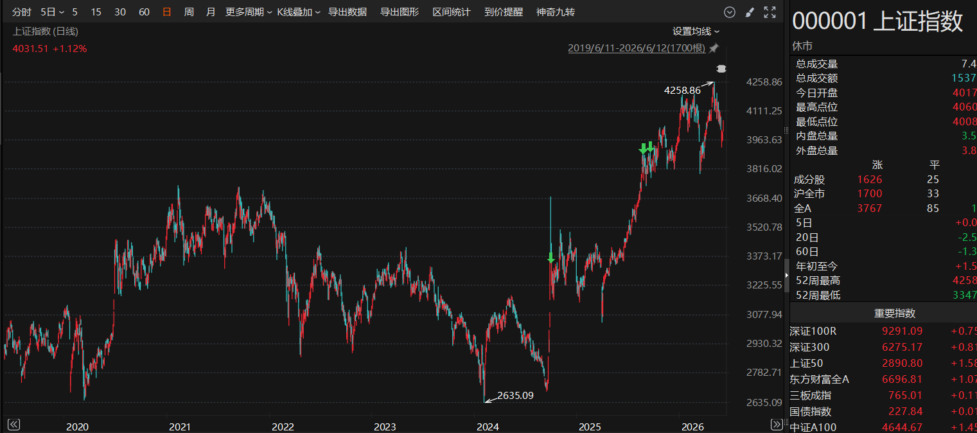
Task: Click the first green arrow marker in 2025
Action: pos(643,148)
